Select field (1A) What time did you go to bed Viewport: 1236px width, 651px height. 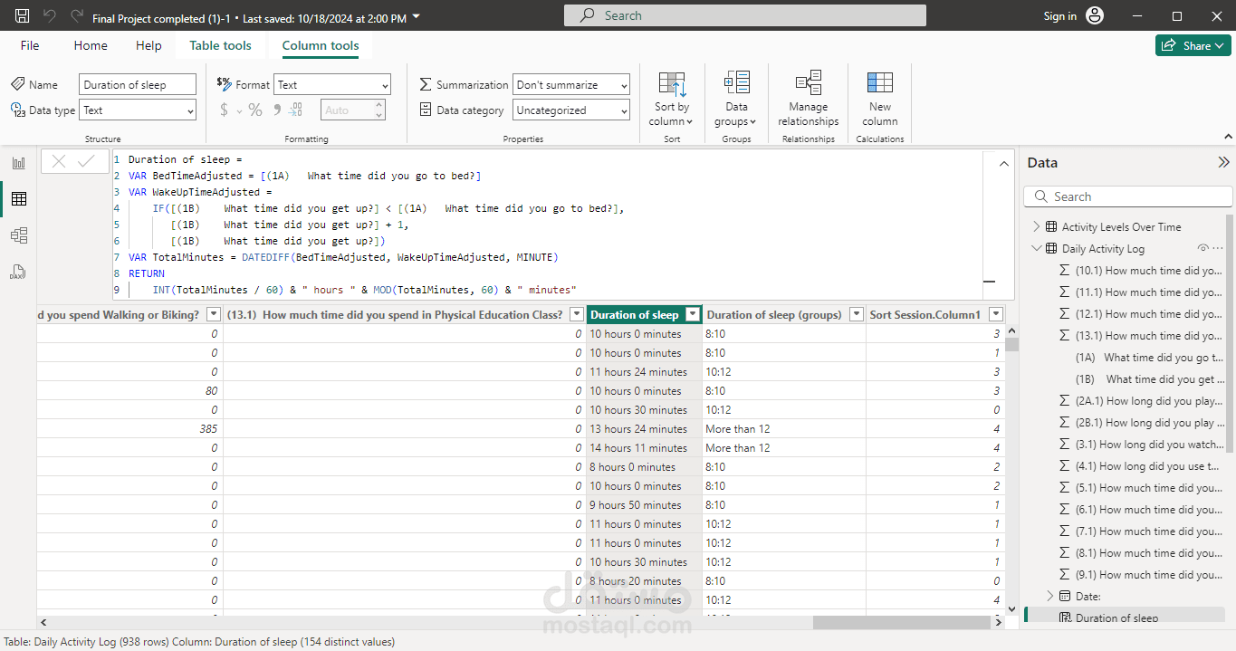tap(1149, 358)
